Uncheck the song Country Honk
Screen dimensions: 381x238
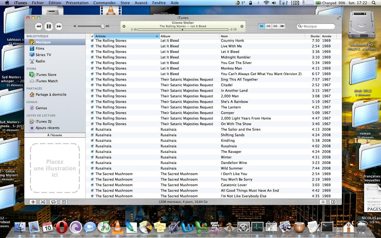tap(92, 40)
